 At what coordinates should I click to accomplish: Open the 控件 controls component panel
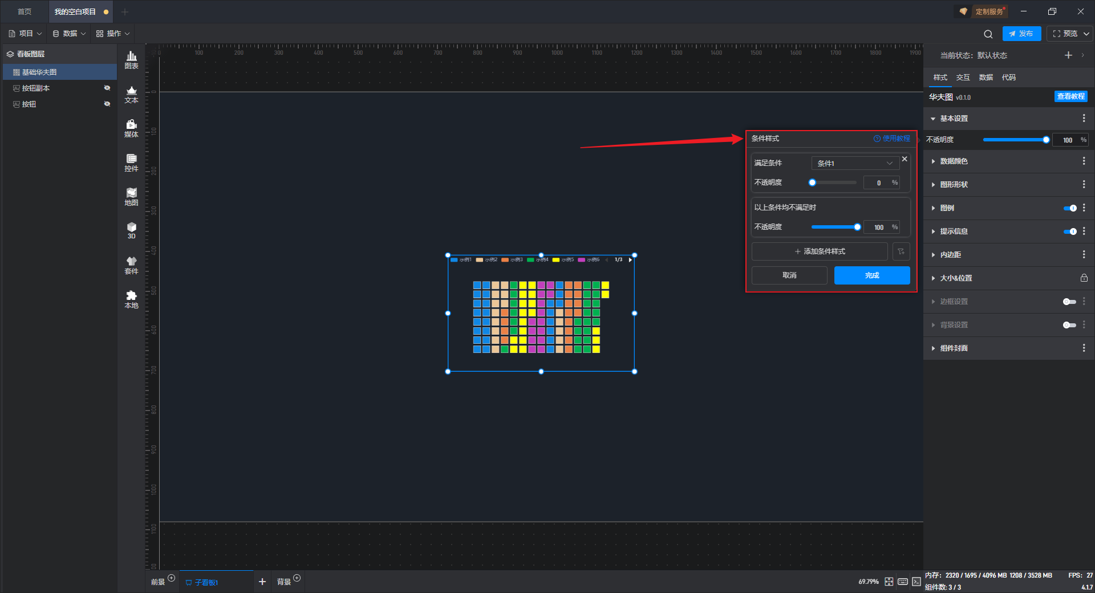[x=131, y=163]
